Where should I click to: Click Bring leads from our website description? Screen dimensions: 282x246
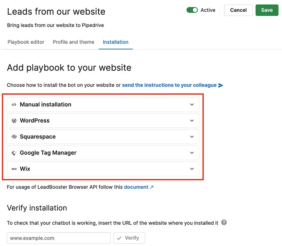pos(55,25)
